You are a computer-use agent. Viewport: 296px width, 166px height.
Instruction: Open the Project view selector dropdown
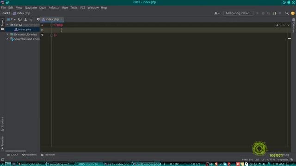point(11,19)
